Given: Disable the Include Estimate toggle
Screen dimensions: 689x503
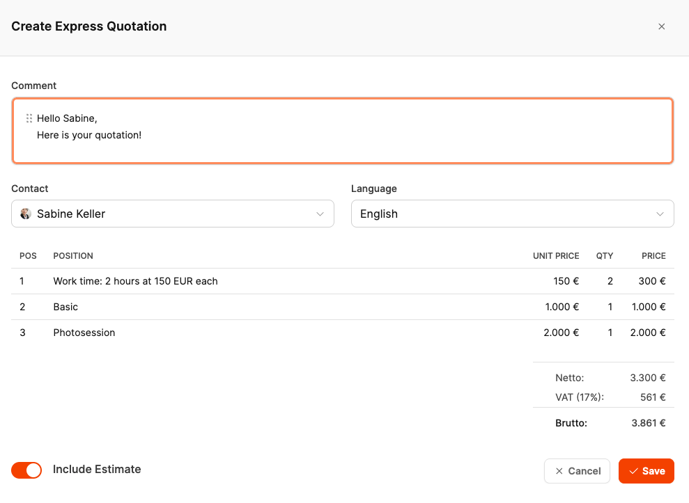Looking at the screenshot, I should coord(26,470).
